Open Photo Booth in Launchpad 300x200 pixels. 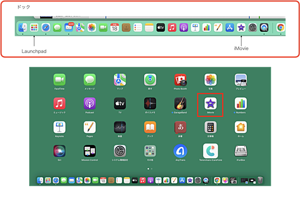pos(180,80)
